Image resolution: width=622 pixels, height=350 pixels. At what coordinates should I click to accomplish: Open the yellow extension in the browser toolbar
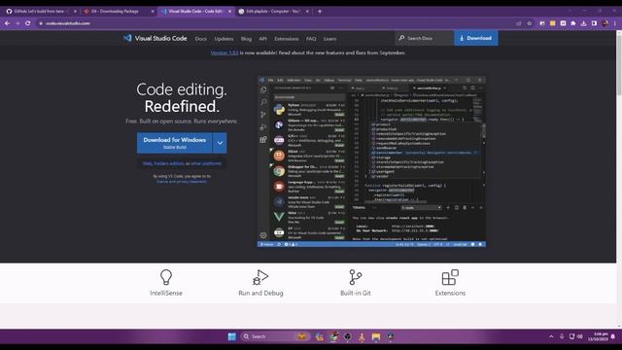553,23
